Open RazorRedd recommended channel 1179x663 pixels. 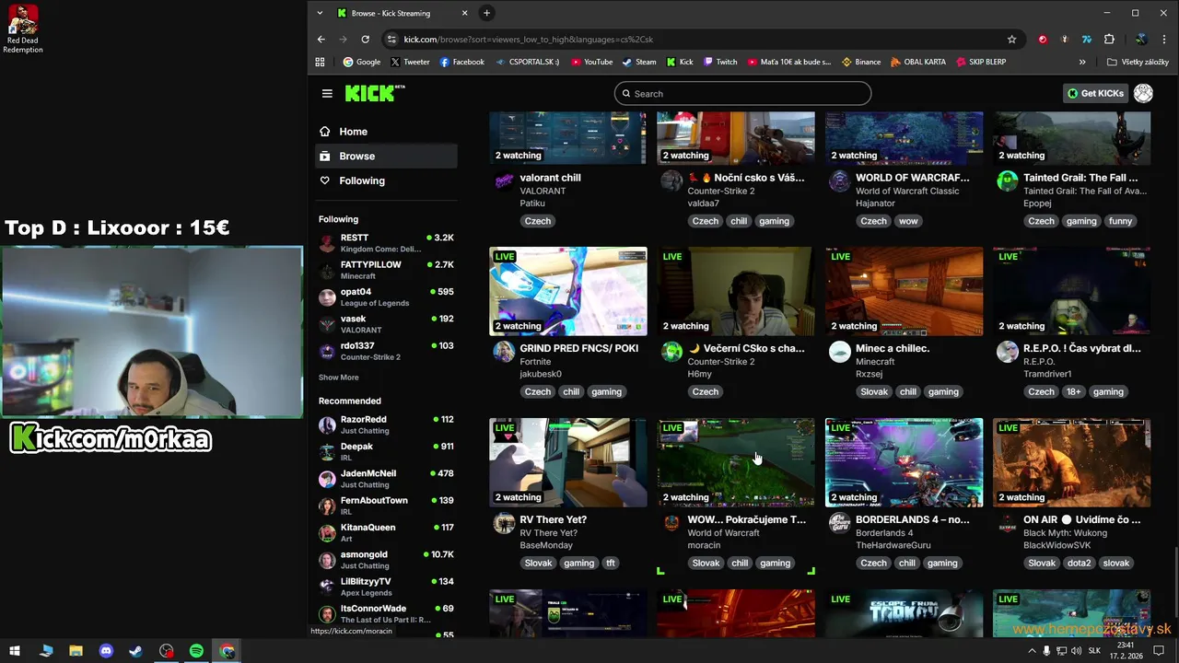click(x=386, y=425)
